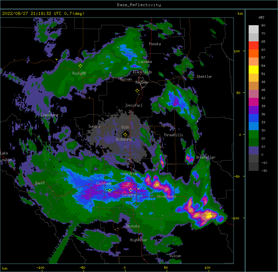This screenshot has width=278, height=272.
Task: Select the magenta 42–39 dBZ legend swatch
Action: click(253, 102)
